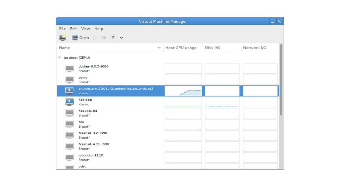This screenshot has height=187, width=340.
Task: Open the Help menu
Action: (99, 29)
